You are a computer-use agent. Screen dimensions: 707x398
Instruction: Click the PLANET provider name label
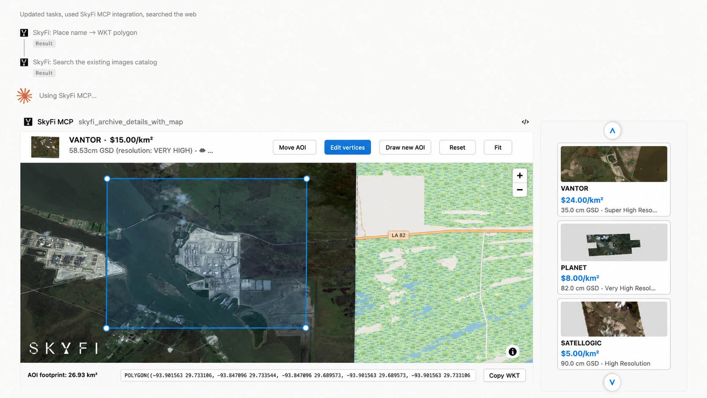(x=574, y=268)
